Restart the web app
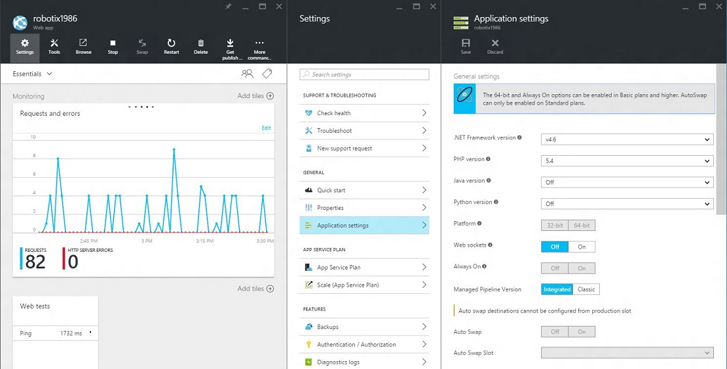The image size is (727, 369). coord(171,47)
